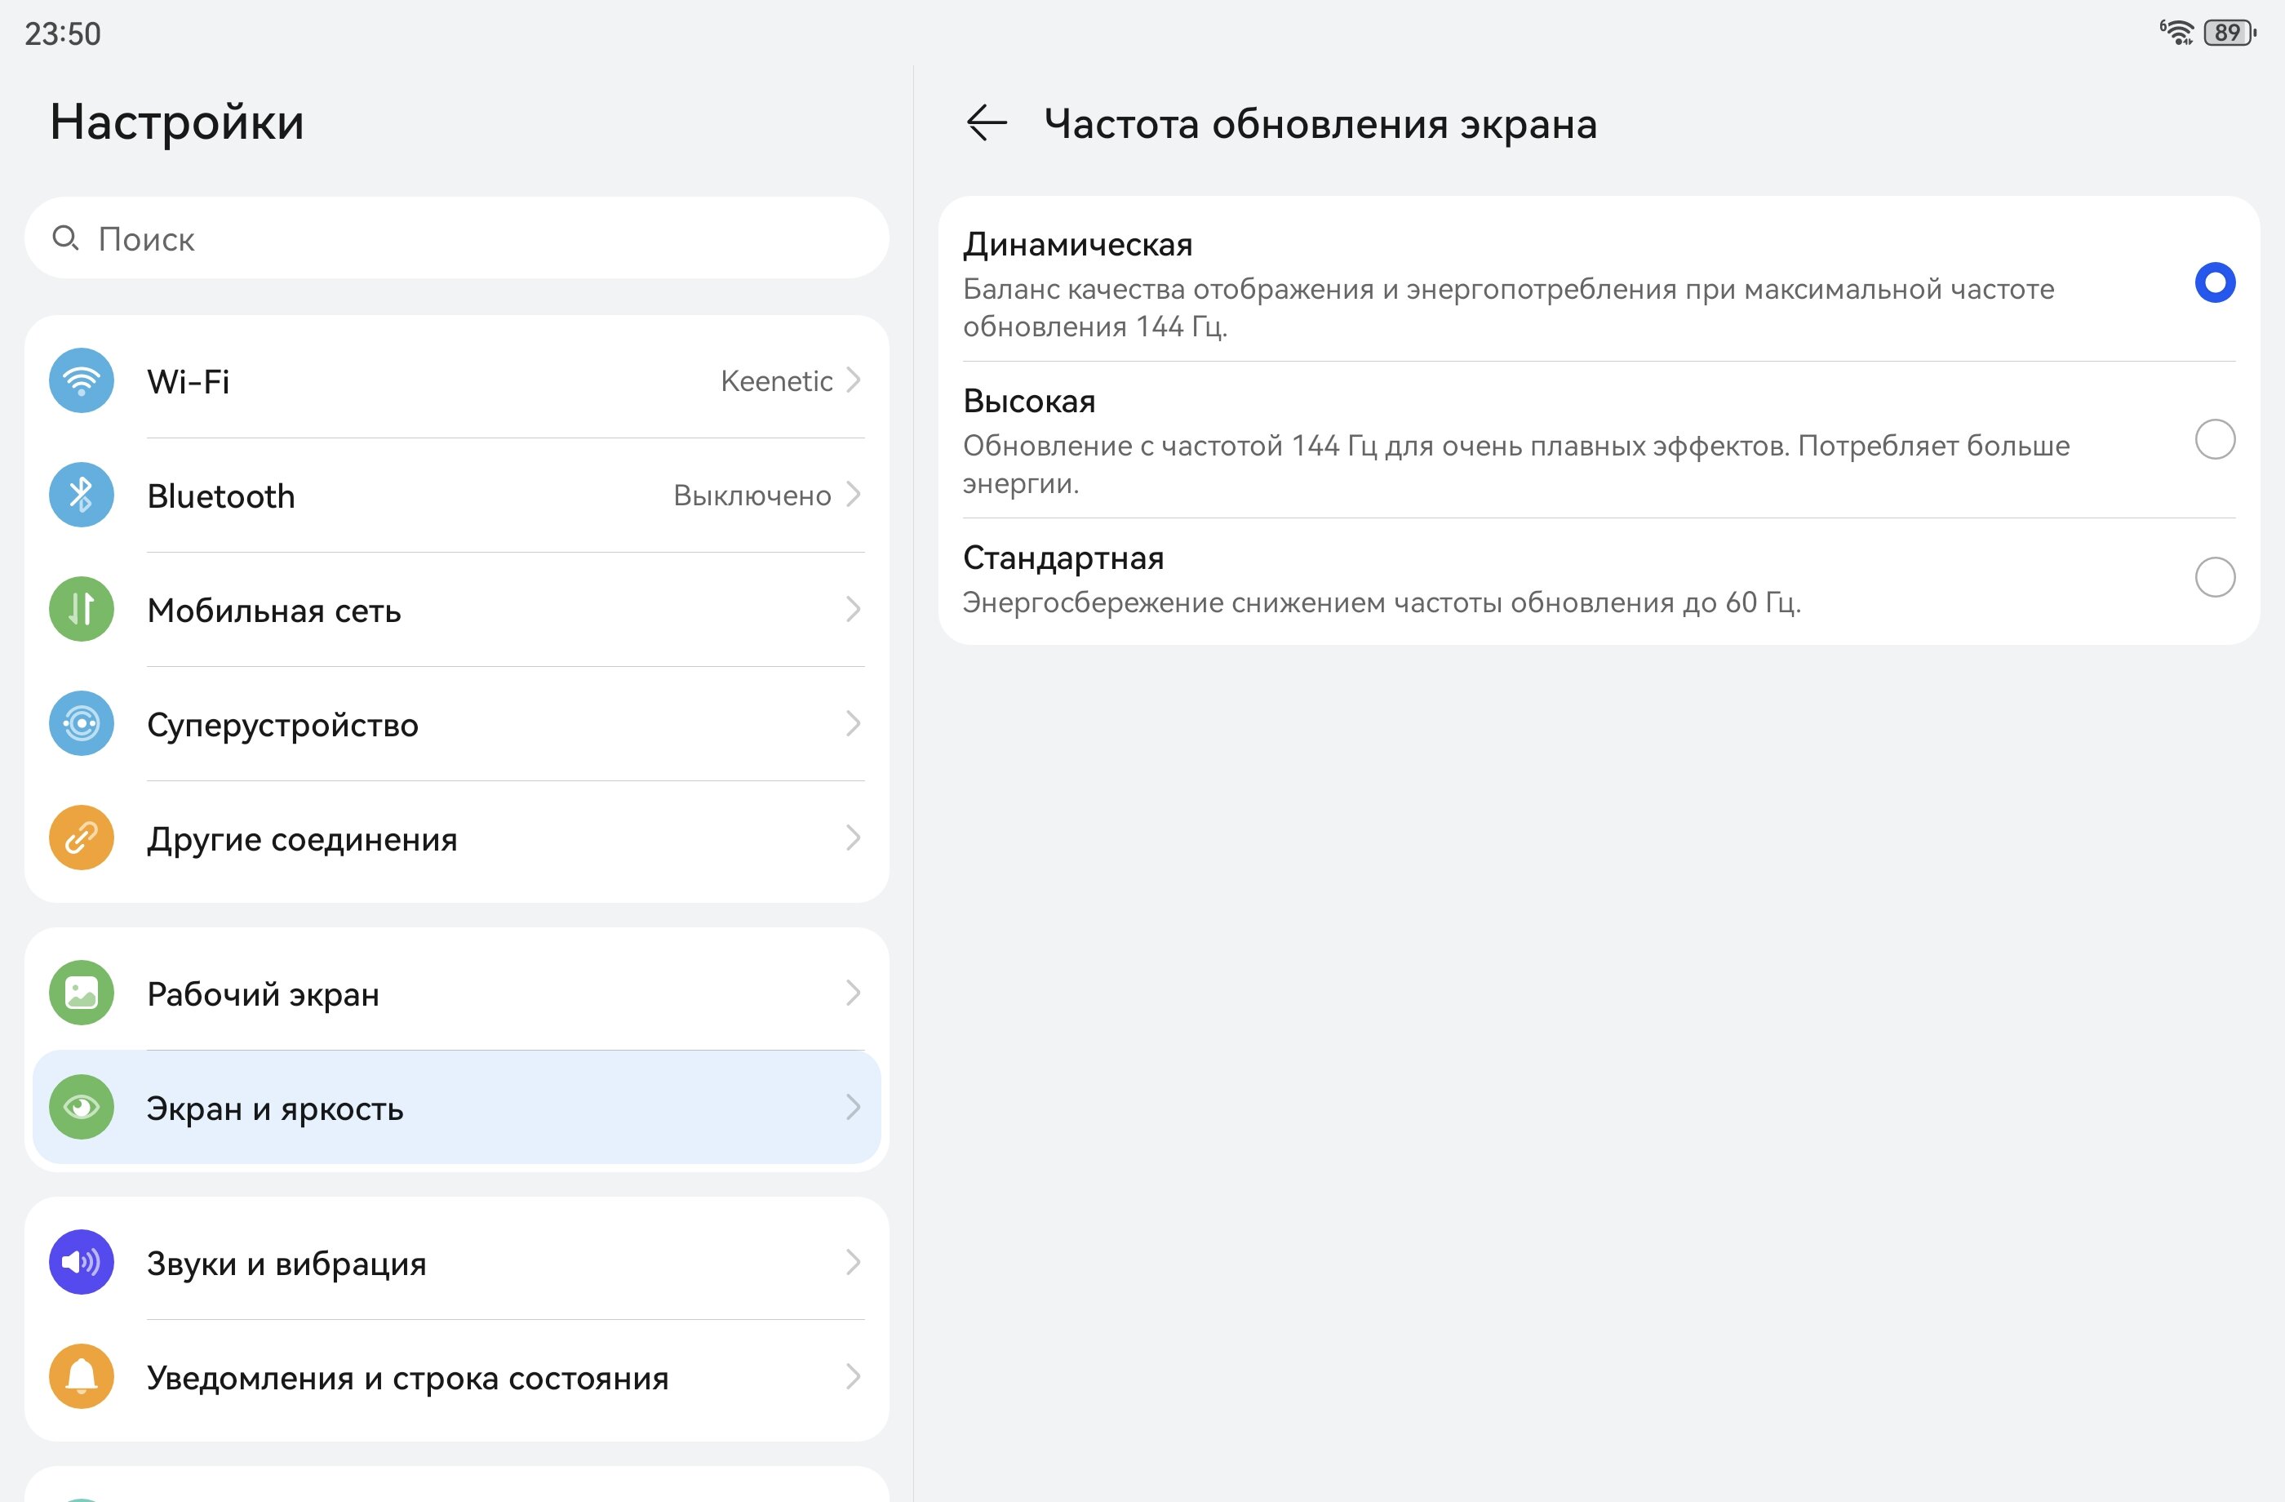Open Bluetooth via the Выключено chevron

pos(853,495)
